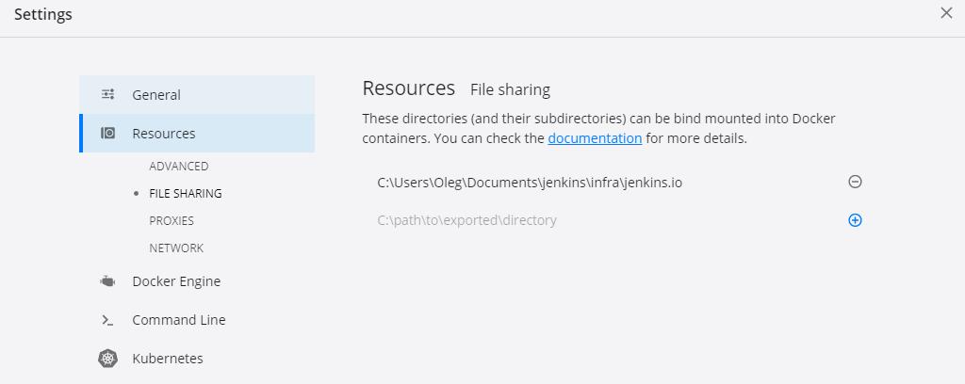The image size is (965, 384).
Task: Select the General label in sidebar
Action: pos(156,95)
